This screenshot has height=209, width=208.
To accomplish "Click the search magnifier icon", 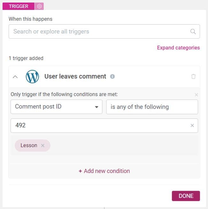I will [193, 32].
